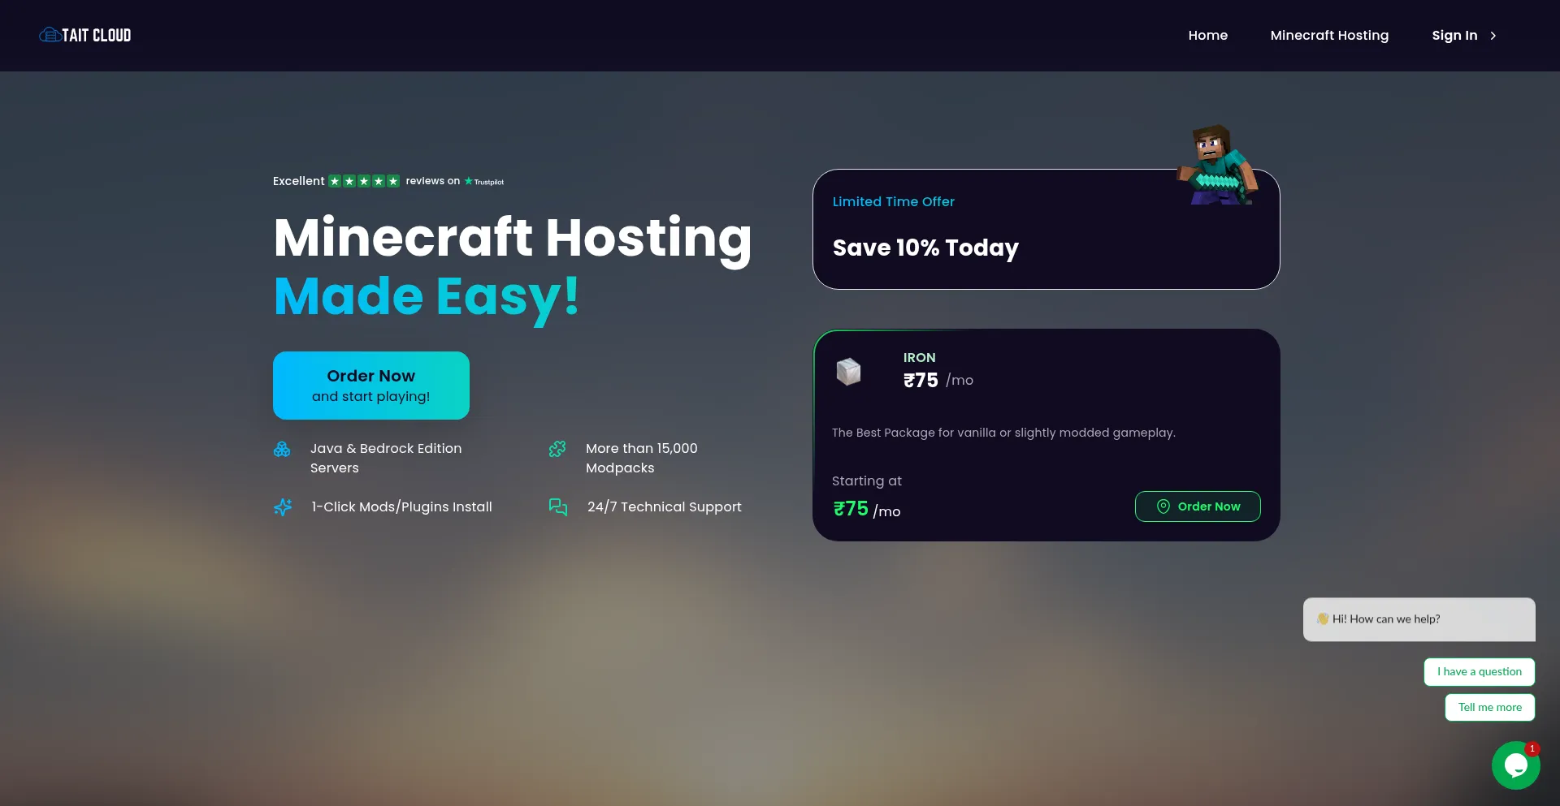Open the Minecraft Hosting menu item
This screenshot has width=1560, height=806.
(1329, 35)
